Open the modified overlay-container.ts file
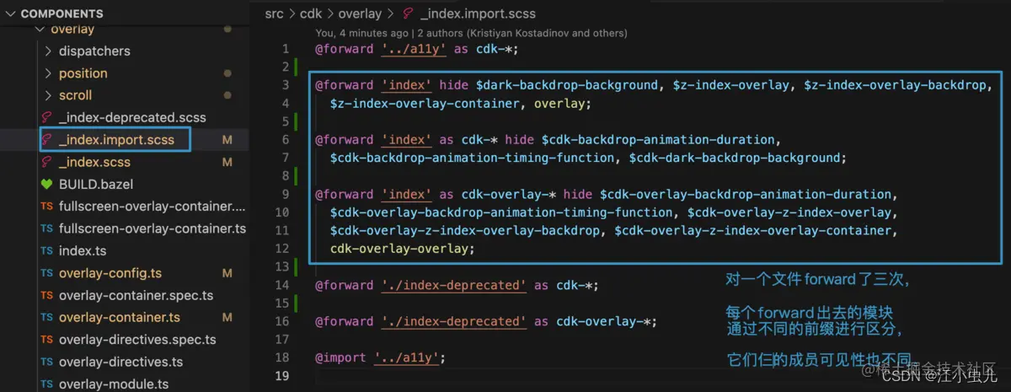 pos(120,318)
